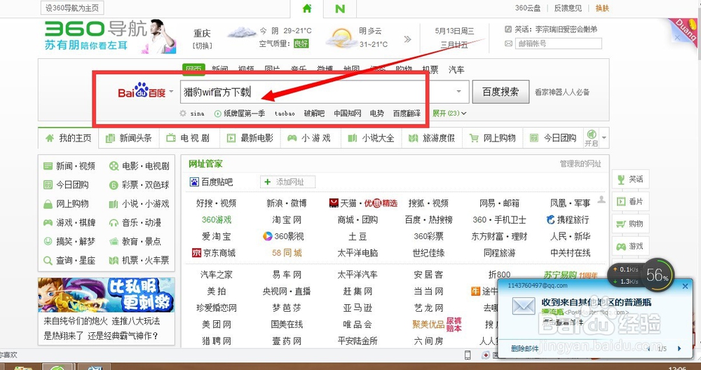Viewport: 701px width, 370px height.
Task: Select the 电视剧 tab
Action: click(x=188, y=138)
